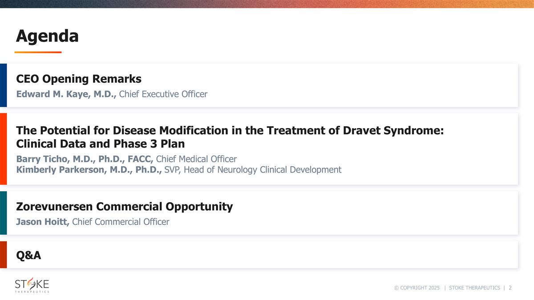Click the Chief Medical Officer title text

click(x=196, y=159)
